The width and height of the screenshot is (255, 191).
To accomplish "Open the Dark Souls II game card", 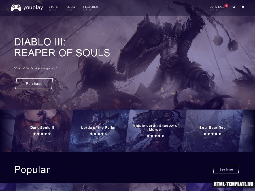I will point(42,131).
